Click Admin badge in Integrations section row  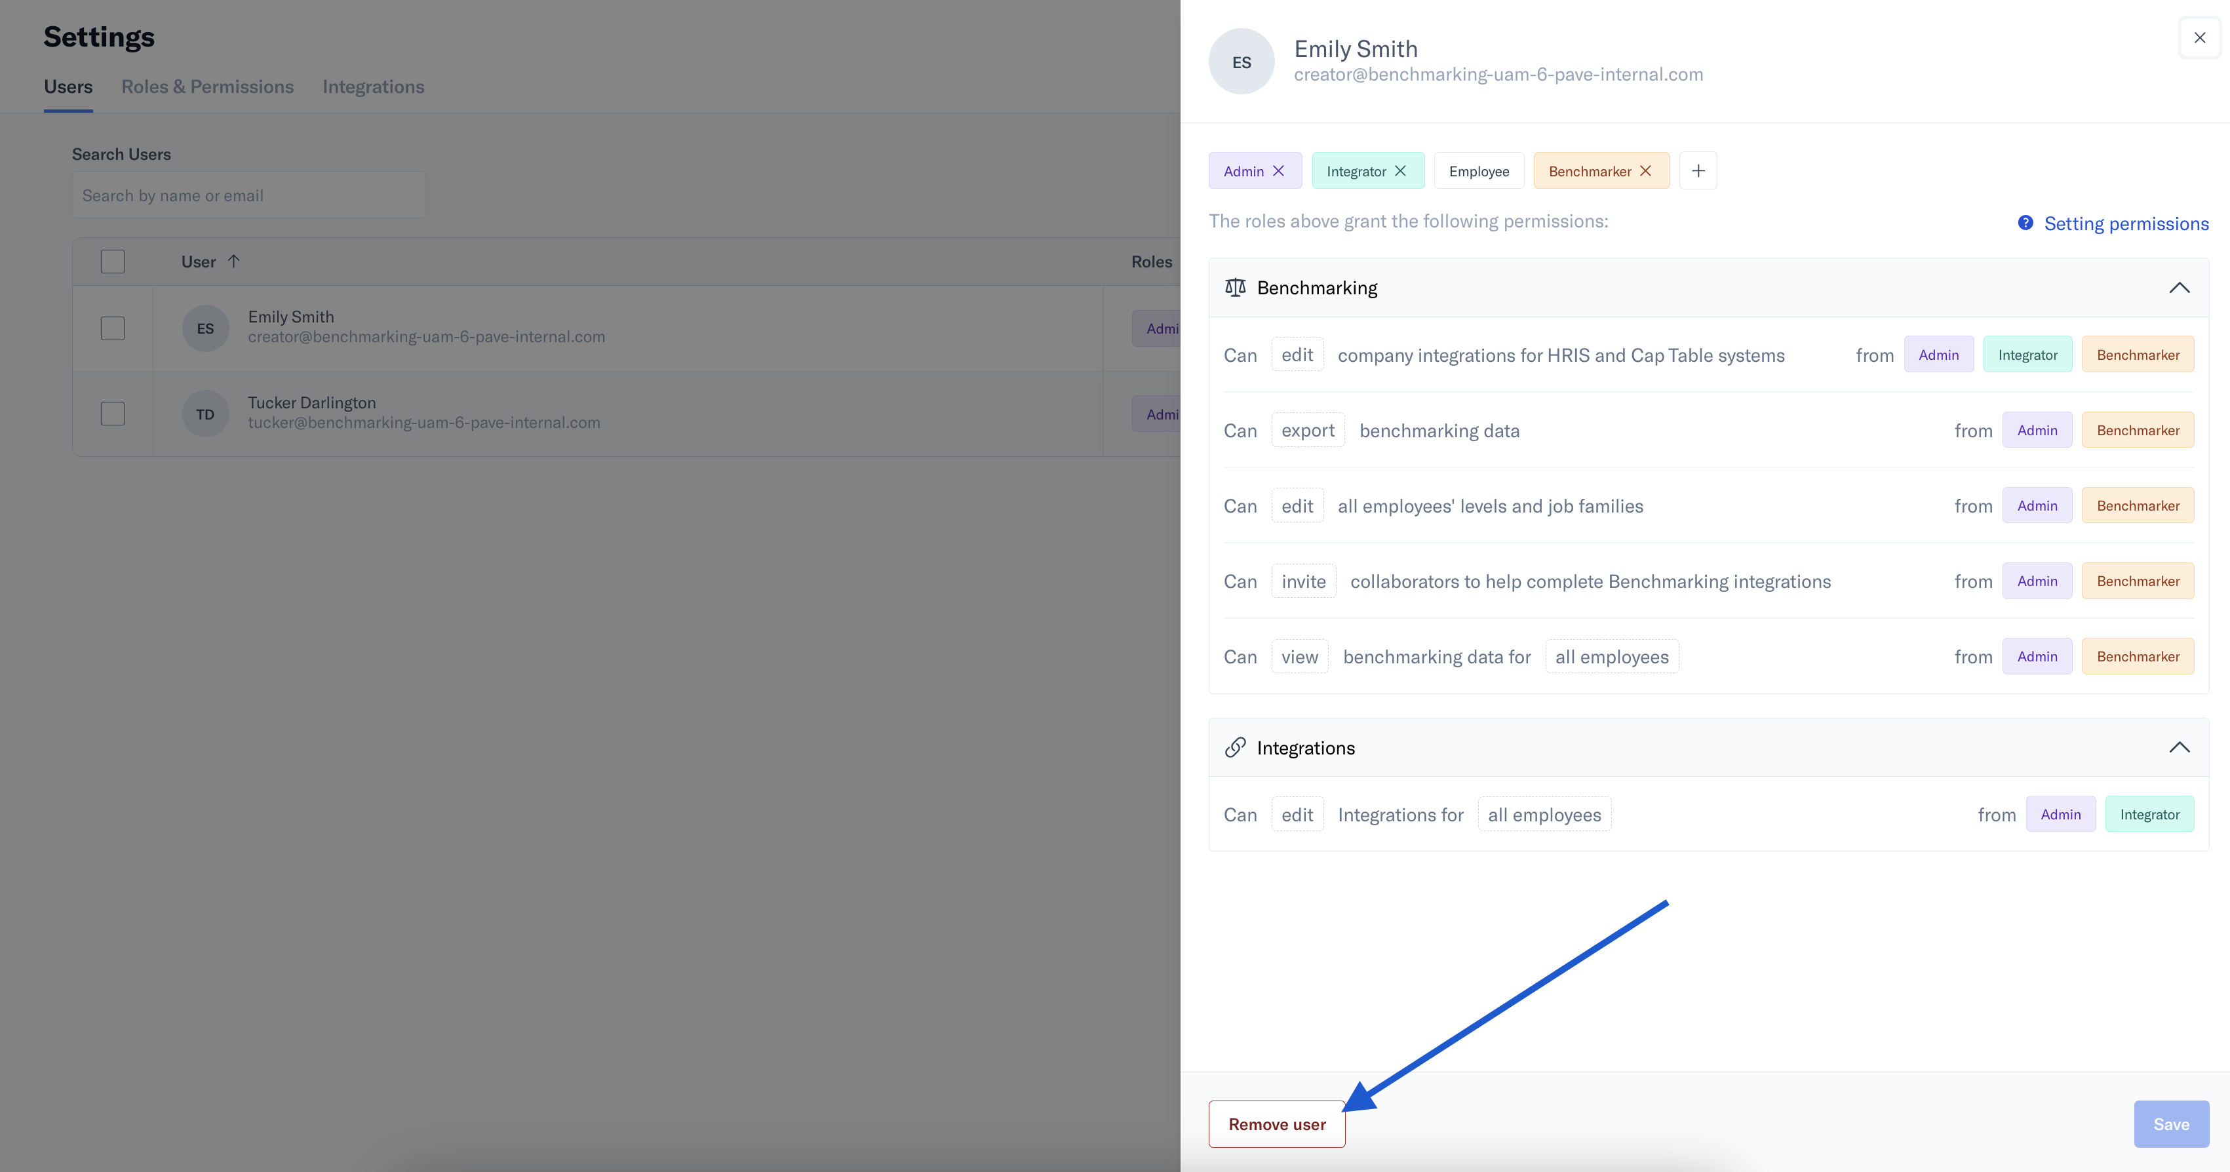2060,813
